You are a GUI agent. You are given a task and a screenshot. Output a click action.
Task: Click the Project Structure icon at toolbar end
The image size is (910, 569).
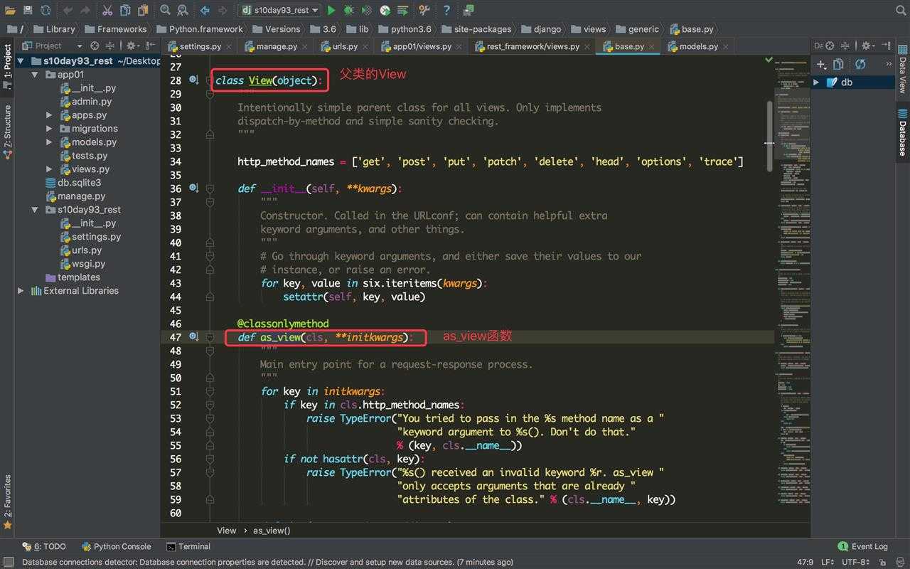(x=469, y=10)
